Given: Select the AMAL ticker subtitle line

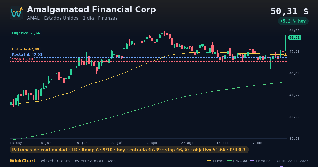Looking at the screenshot, I should pos(72,18).
